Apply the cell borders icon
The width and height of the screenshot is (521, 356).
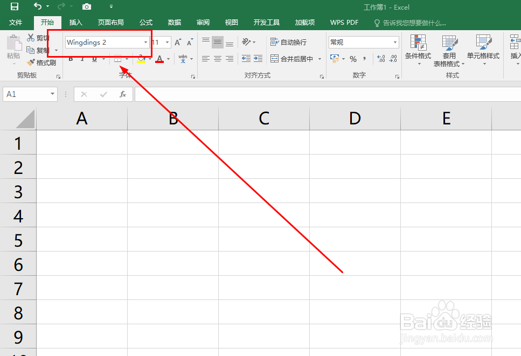point(117,59)
